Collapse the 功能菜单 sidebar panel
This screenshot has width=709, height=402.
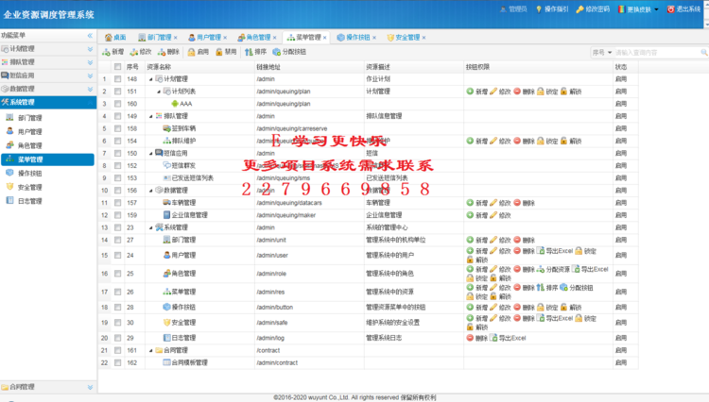click(90, 35)
